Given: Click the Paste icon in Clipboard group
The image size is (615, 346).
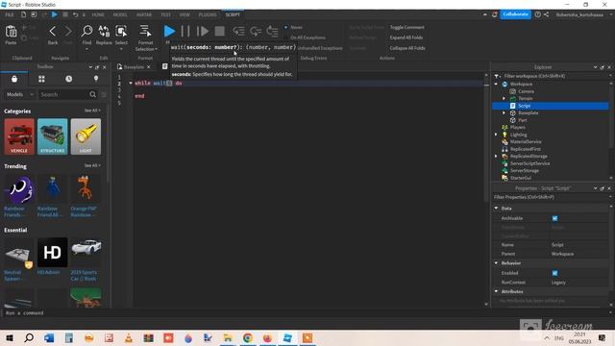Looking at the screenshot, I should (x=11, y=32).
